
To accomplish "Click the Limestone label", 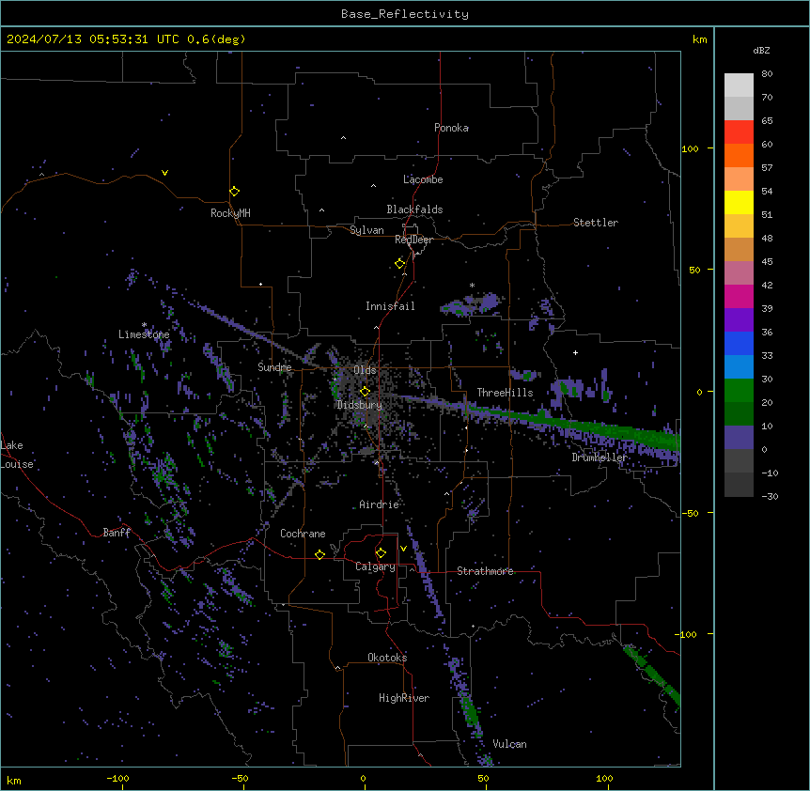I will click(x=144, y=334).
